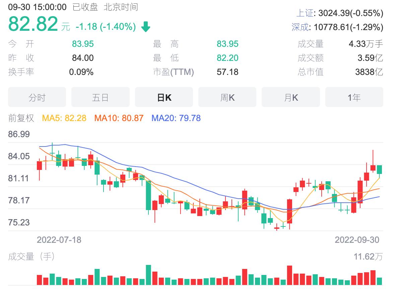
Task: Click the 78.17 price axis label
Action: 19,200
